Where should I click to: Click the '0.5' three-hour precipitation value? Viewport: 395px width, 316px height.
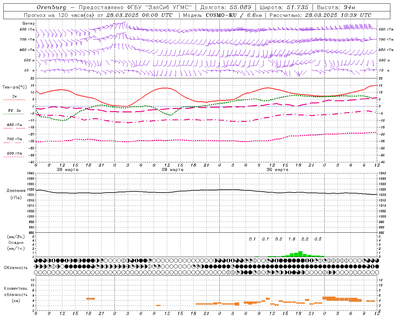coord(318,239)
